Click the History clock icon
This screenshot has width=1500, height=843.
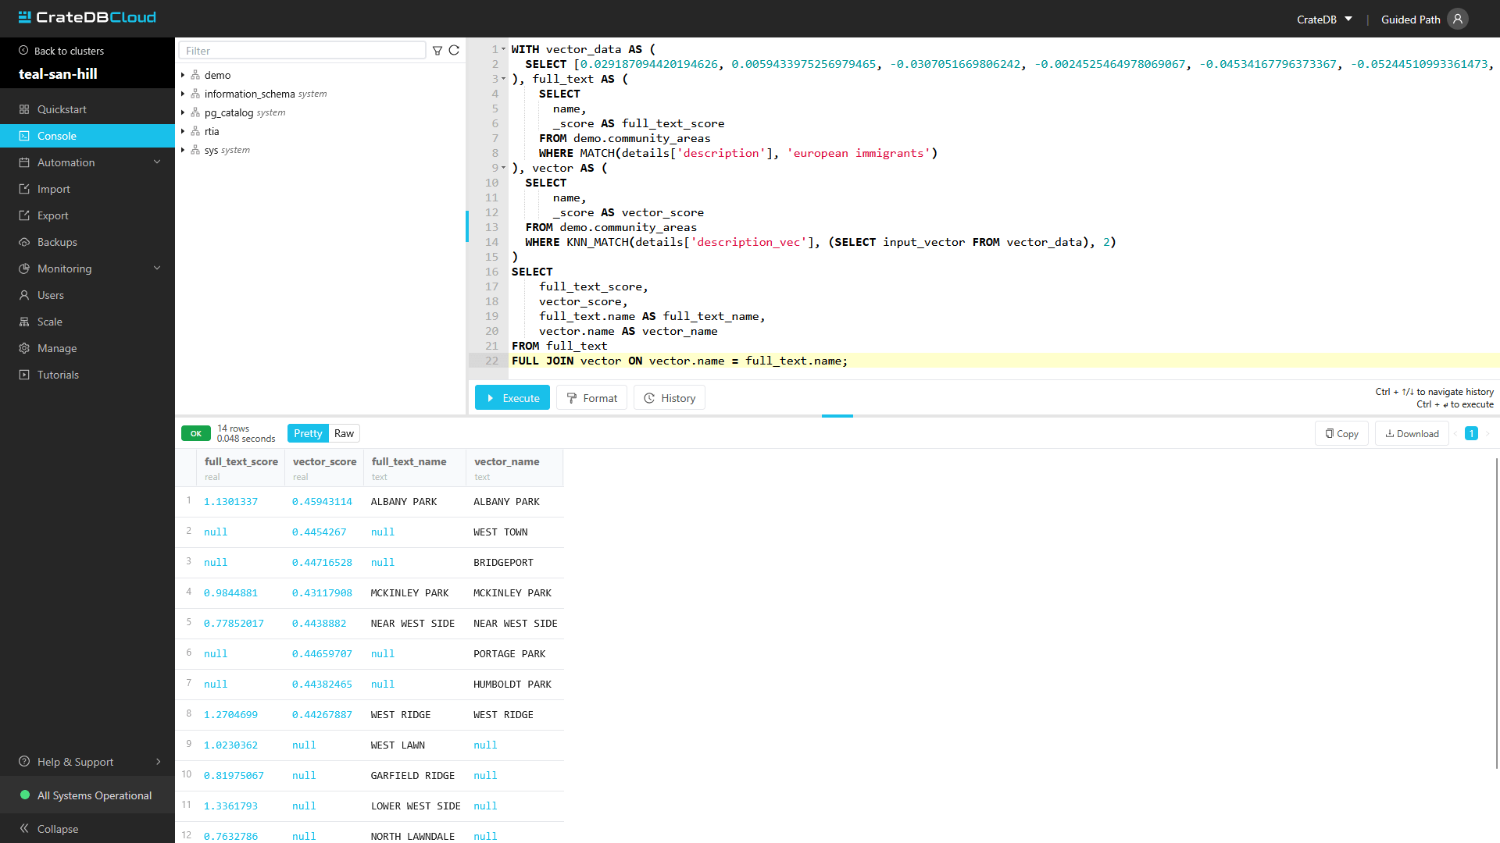(x=649, y=398)
